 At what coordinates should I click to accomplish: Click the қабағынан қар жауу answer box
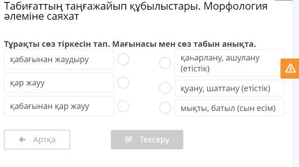coord(59,106)
